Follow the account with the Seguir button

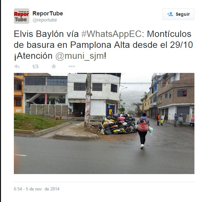point(178,14)
